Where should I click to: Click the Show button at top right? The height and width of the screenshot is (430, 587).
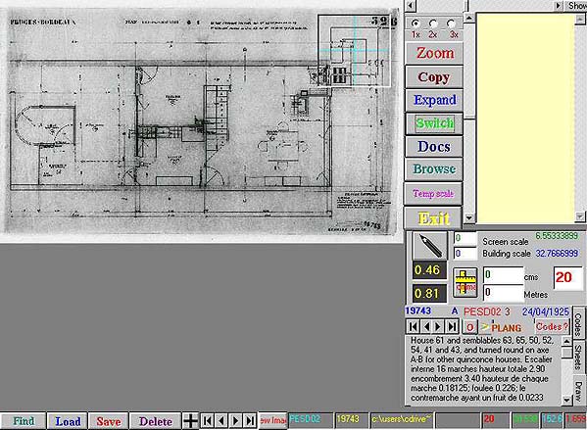click(576, 5)
